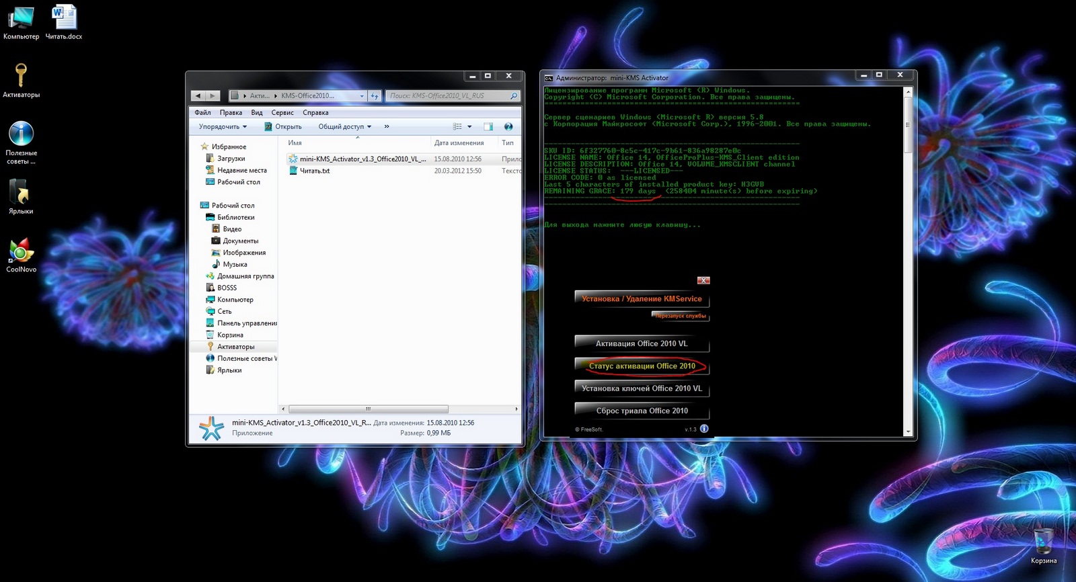Viewport: 1076px width, 582px height.
Task: Select the Активаторы key icon on the desktop
Action: tap(21, 81)
